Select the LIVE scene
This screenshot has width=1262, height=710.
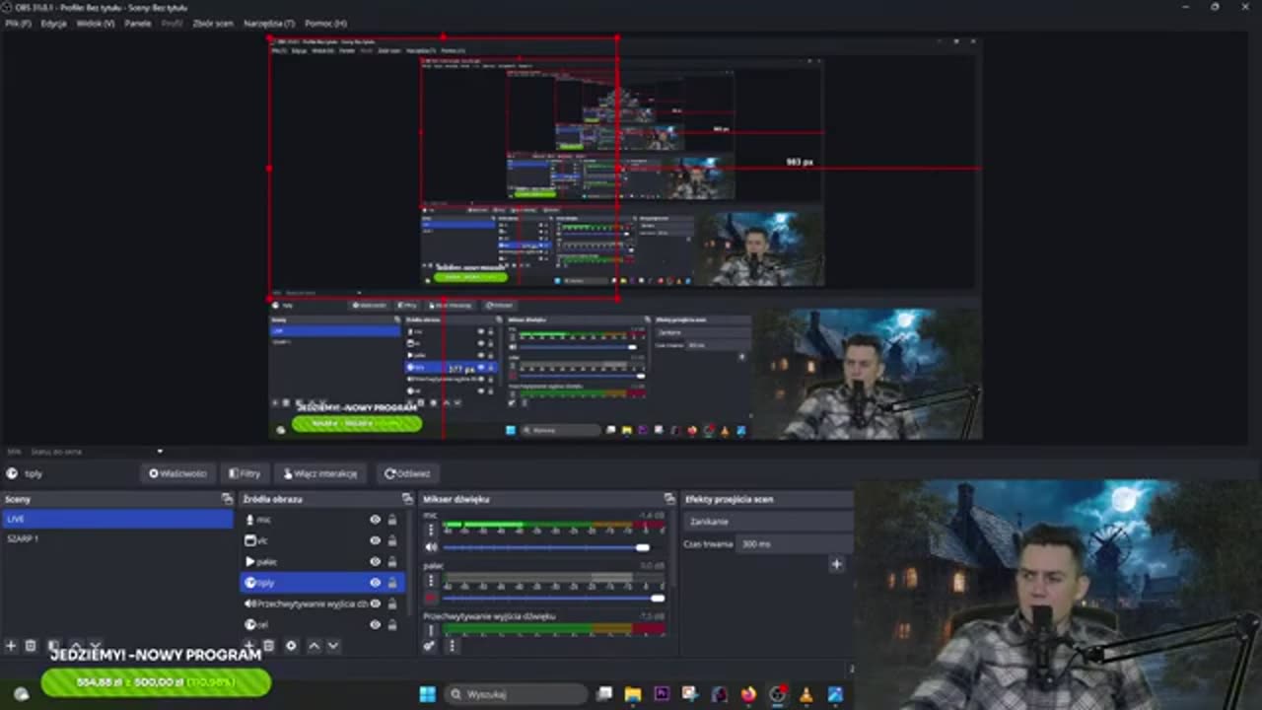117,519
